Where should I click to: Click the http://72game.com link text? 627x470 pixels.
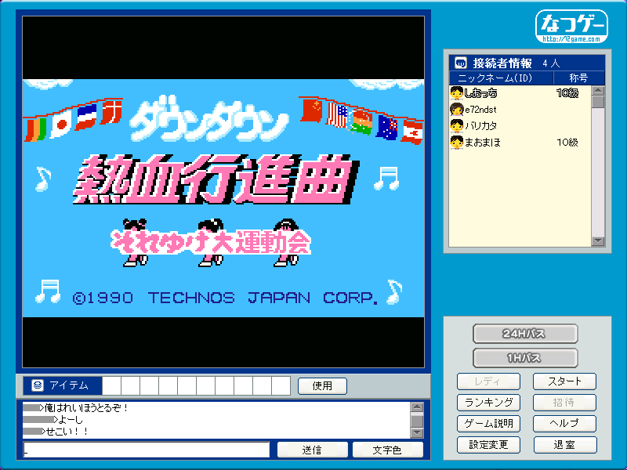[x=571, y=39]
